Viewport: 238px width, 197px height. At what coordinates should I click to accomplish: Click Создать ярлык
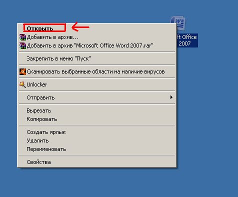coord(96,132)
